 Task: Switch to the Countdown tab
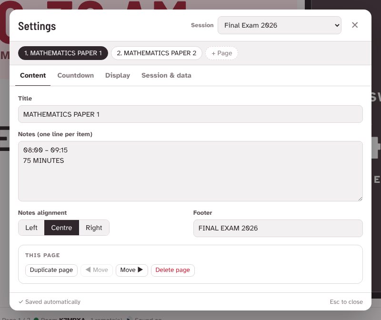[76, 75]
